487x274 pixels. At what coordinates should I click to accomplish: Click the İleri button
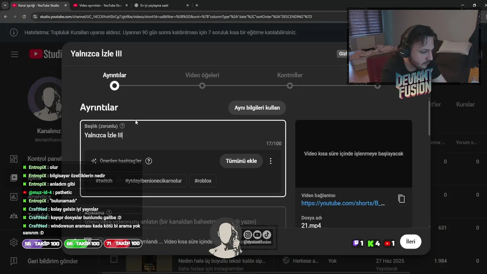pyautogui.click(x=411, y=242)
